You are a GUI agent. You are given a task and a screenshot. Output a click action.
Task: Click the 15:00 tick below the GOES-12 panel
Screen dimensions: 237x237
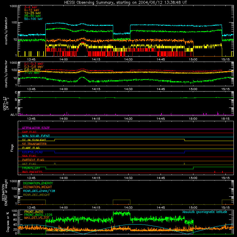pyautogui.click(x=193, y=119)
